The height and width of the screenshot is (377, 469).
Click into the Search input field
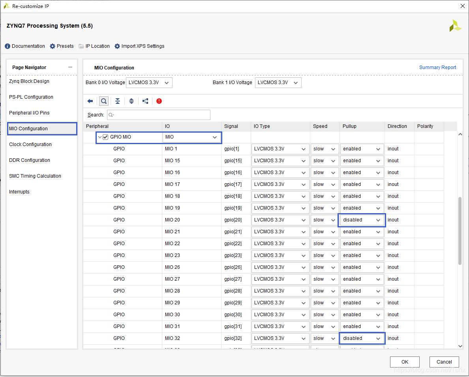coord(159,115)
